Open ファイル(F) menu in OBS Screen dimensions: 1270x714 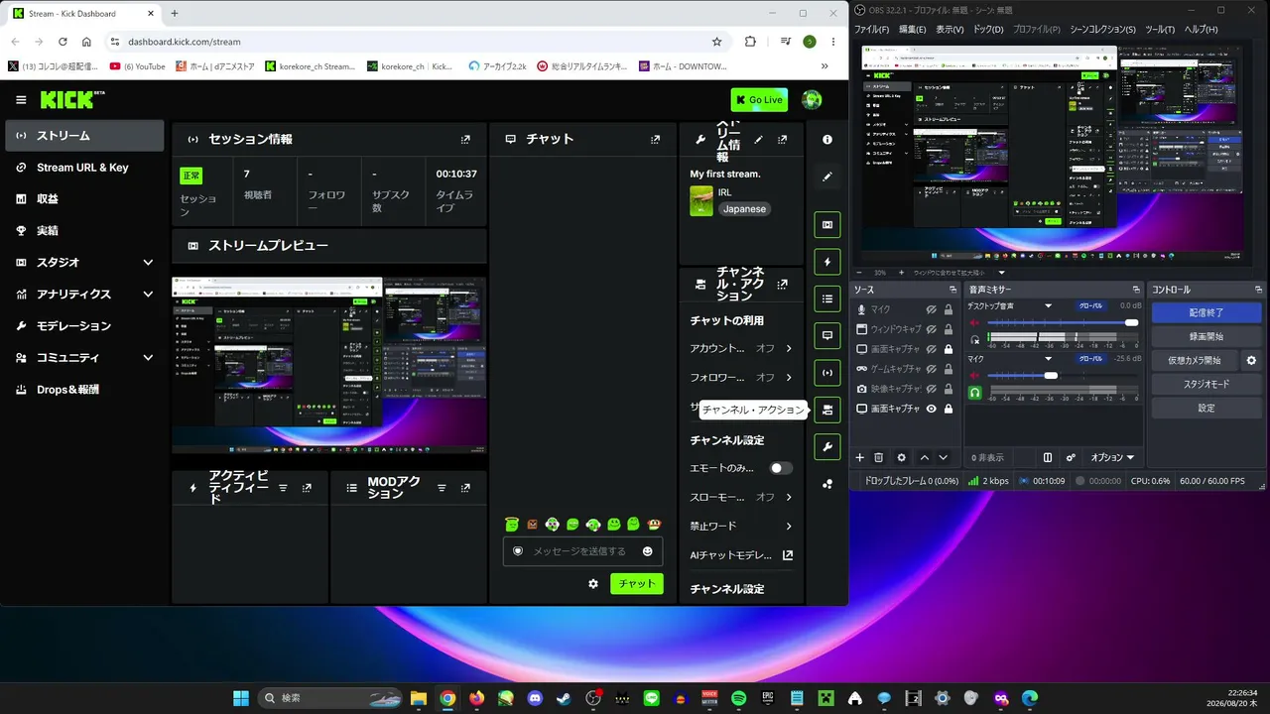click(x=871, y=30)
